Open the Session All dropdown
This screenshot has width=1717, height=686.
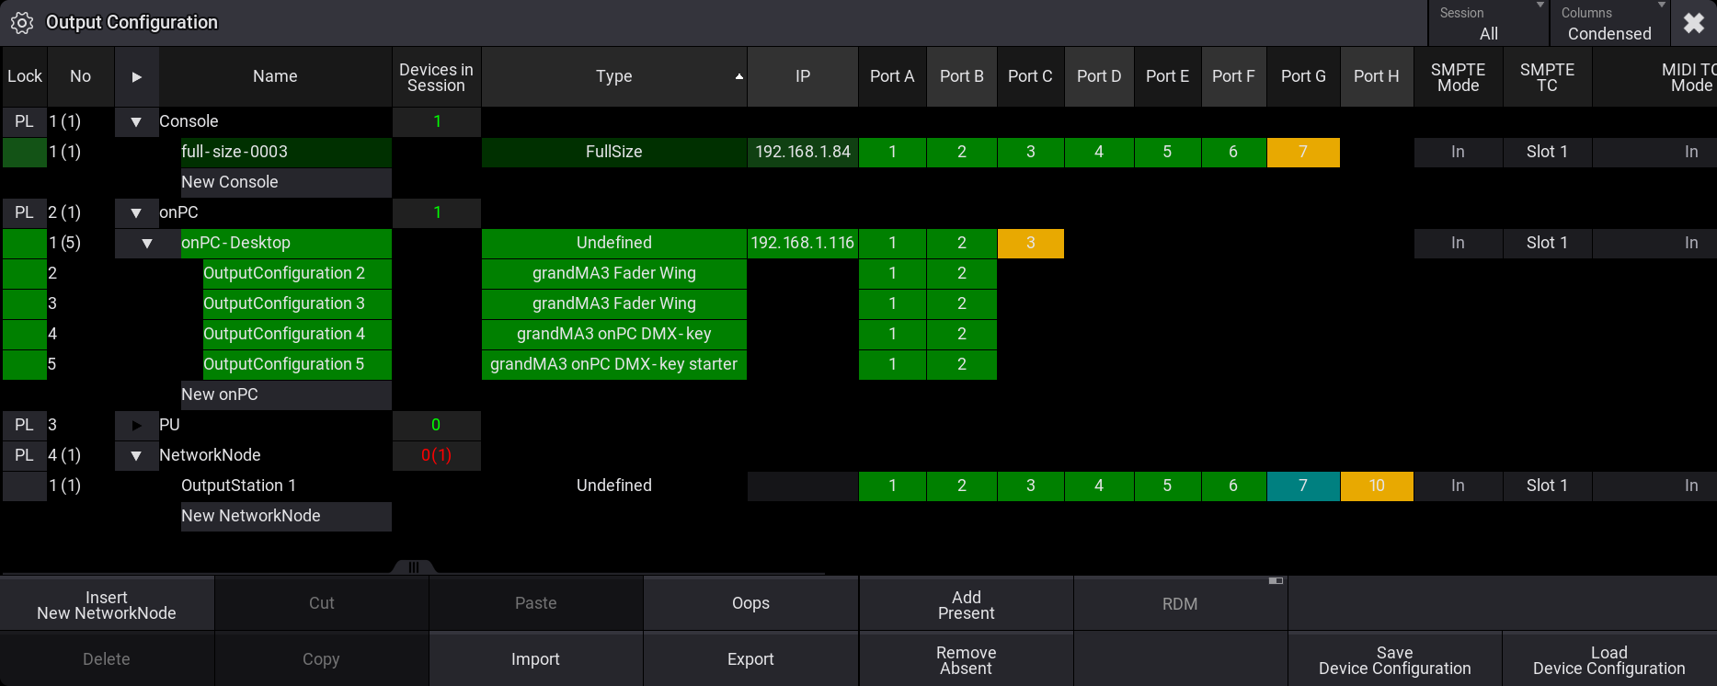(x=1489, y=23)
